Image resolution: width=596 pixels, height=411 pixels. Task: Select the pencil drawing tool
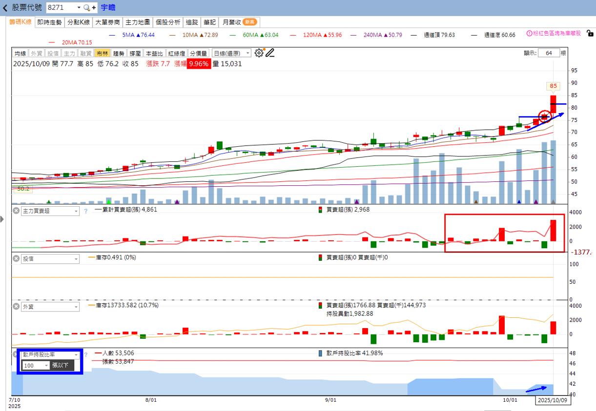pyautogui.click(x=270, y=53)
